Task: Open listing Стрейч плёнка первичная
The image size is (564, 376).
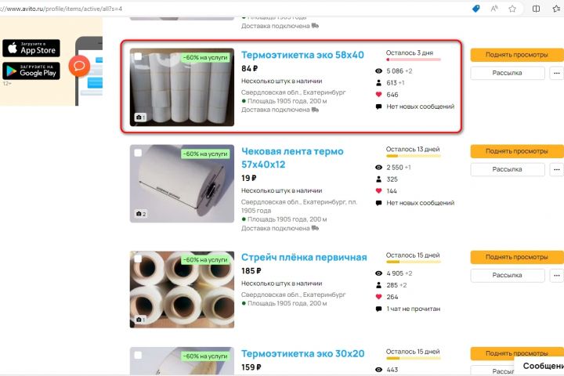Action: pos(304,258)
